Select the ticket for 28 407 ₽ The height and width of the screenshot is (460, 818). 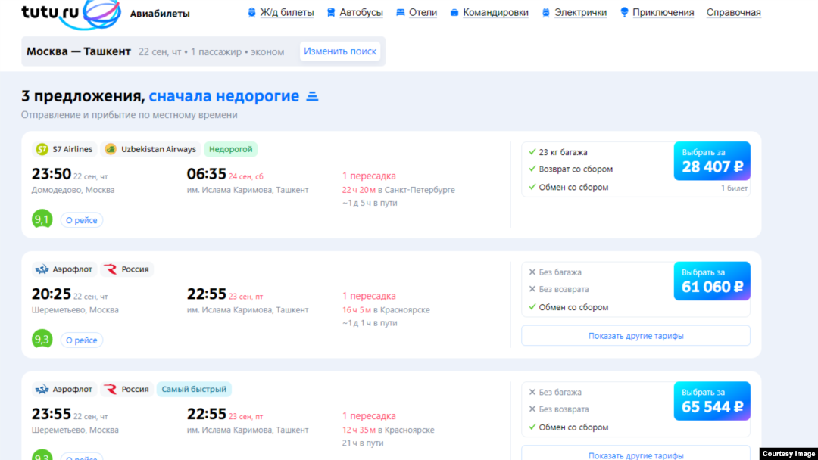[x=712, y=161]
